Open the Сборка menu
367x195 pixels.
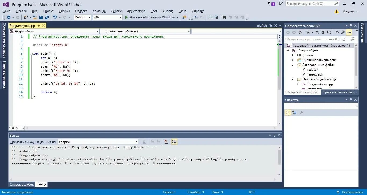(64, 11)
